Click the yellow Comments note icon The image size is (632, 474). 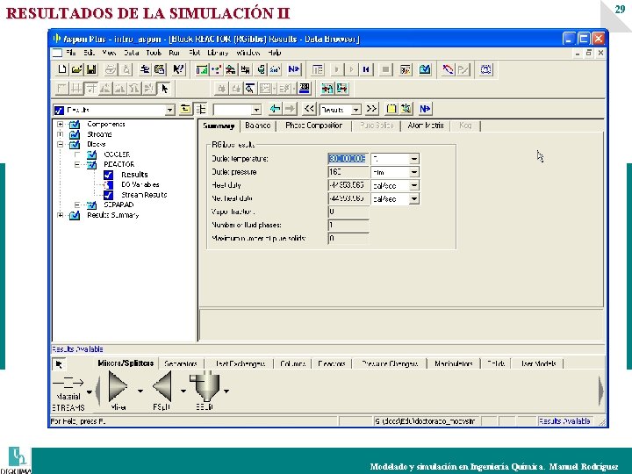coord(391,109)
